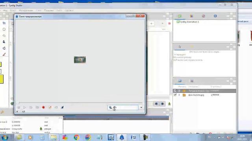
Task: Click the folder icon of the 'фон болота.jpg' layer
Action: click(184, 95)
